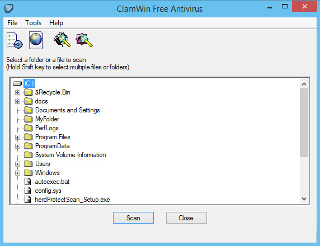Click the Close button

pos(186,218)
